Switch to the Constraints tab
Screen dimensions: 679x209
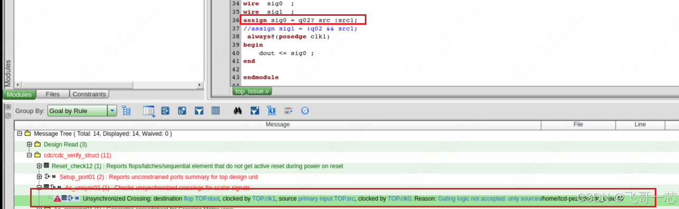tap(89, 94)
